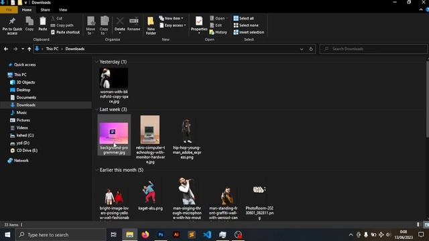Go up one folder level arrow

click(x=29, y=49)
